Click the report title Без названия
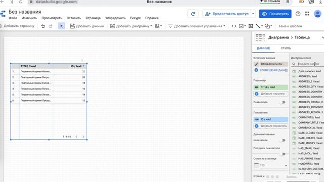This screenshot has height=182, width=324. tap(25, 12)
